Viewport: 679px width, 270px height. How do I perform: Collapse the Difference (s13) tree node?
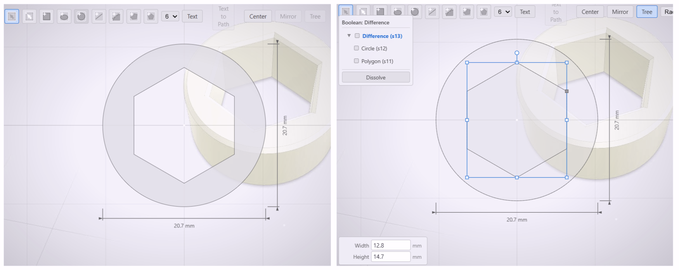[349, 36]
